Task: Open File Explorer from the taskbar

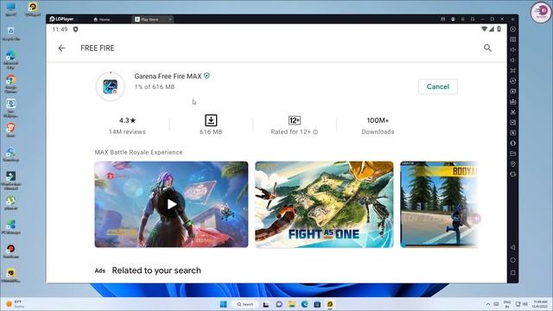Action: [292, 304]
